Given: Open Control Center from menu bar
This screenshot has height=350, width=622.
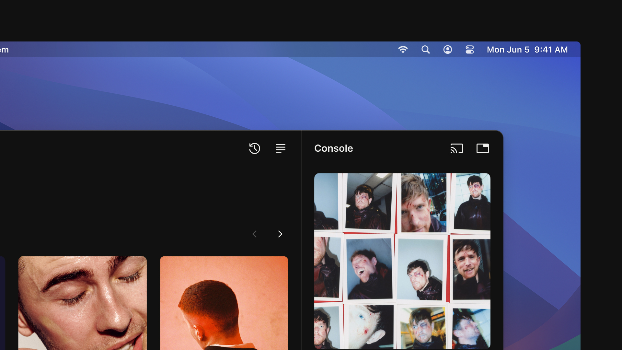Looking at the screenshot, I should pos(469,50).
